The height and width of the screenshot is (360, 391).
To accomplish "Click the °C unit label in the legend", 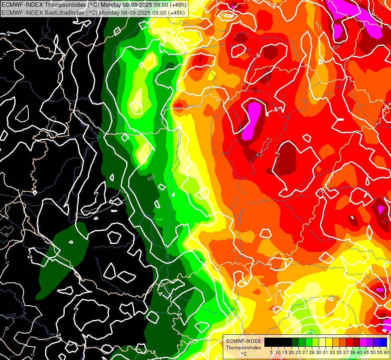I will [244, 354].
